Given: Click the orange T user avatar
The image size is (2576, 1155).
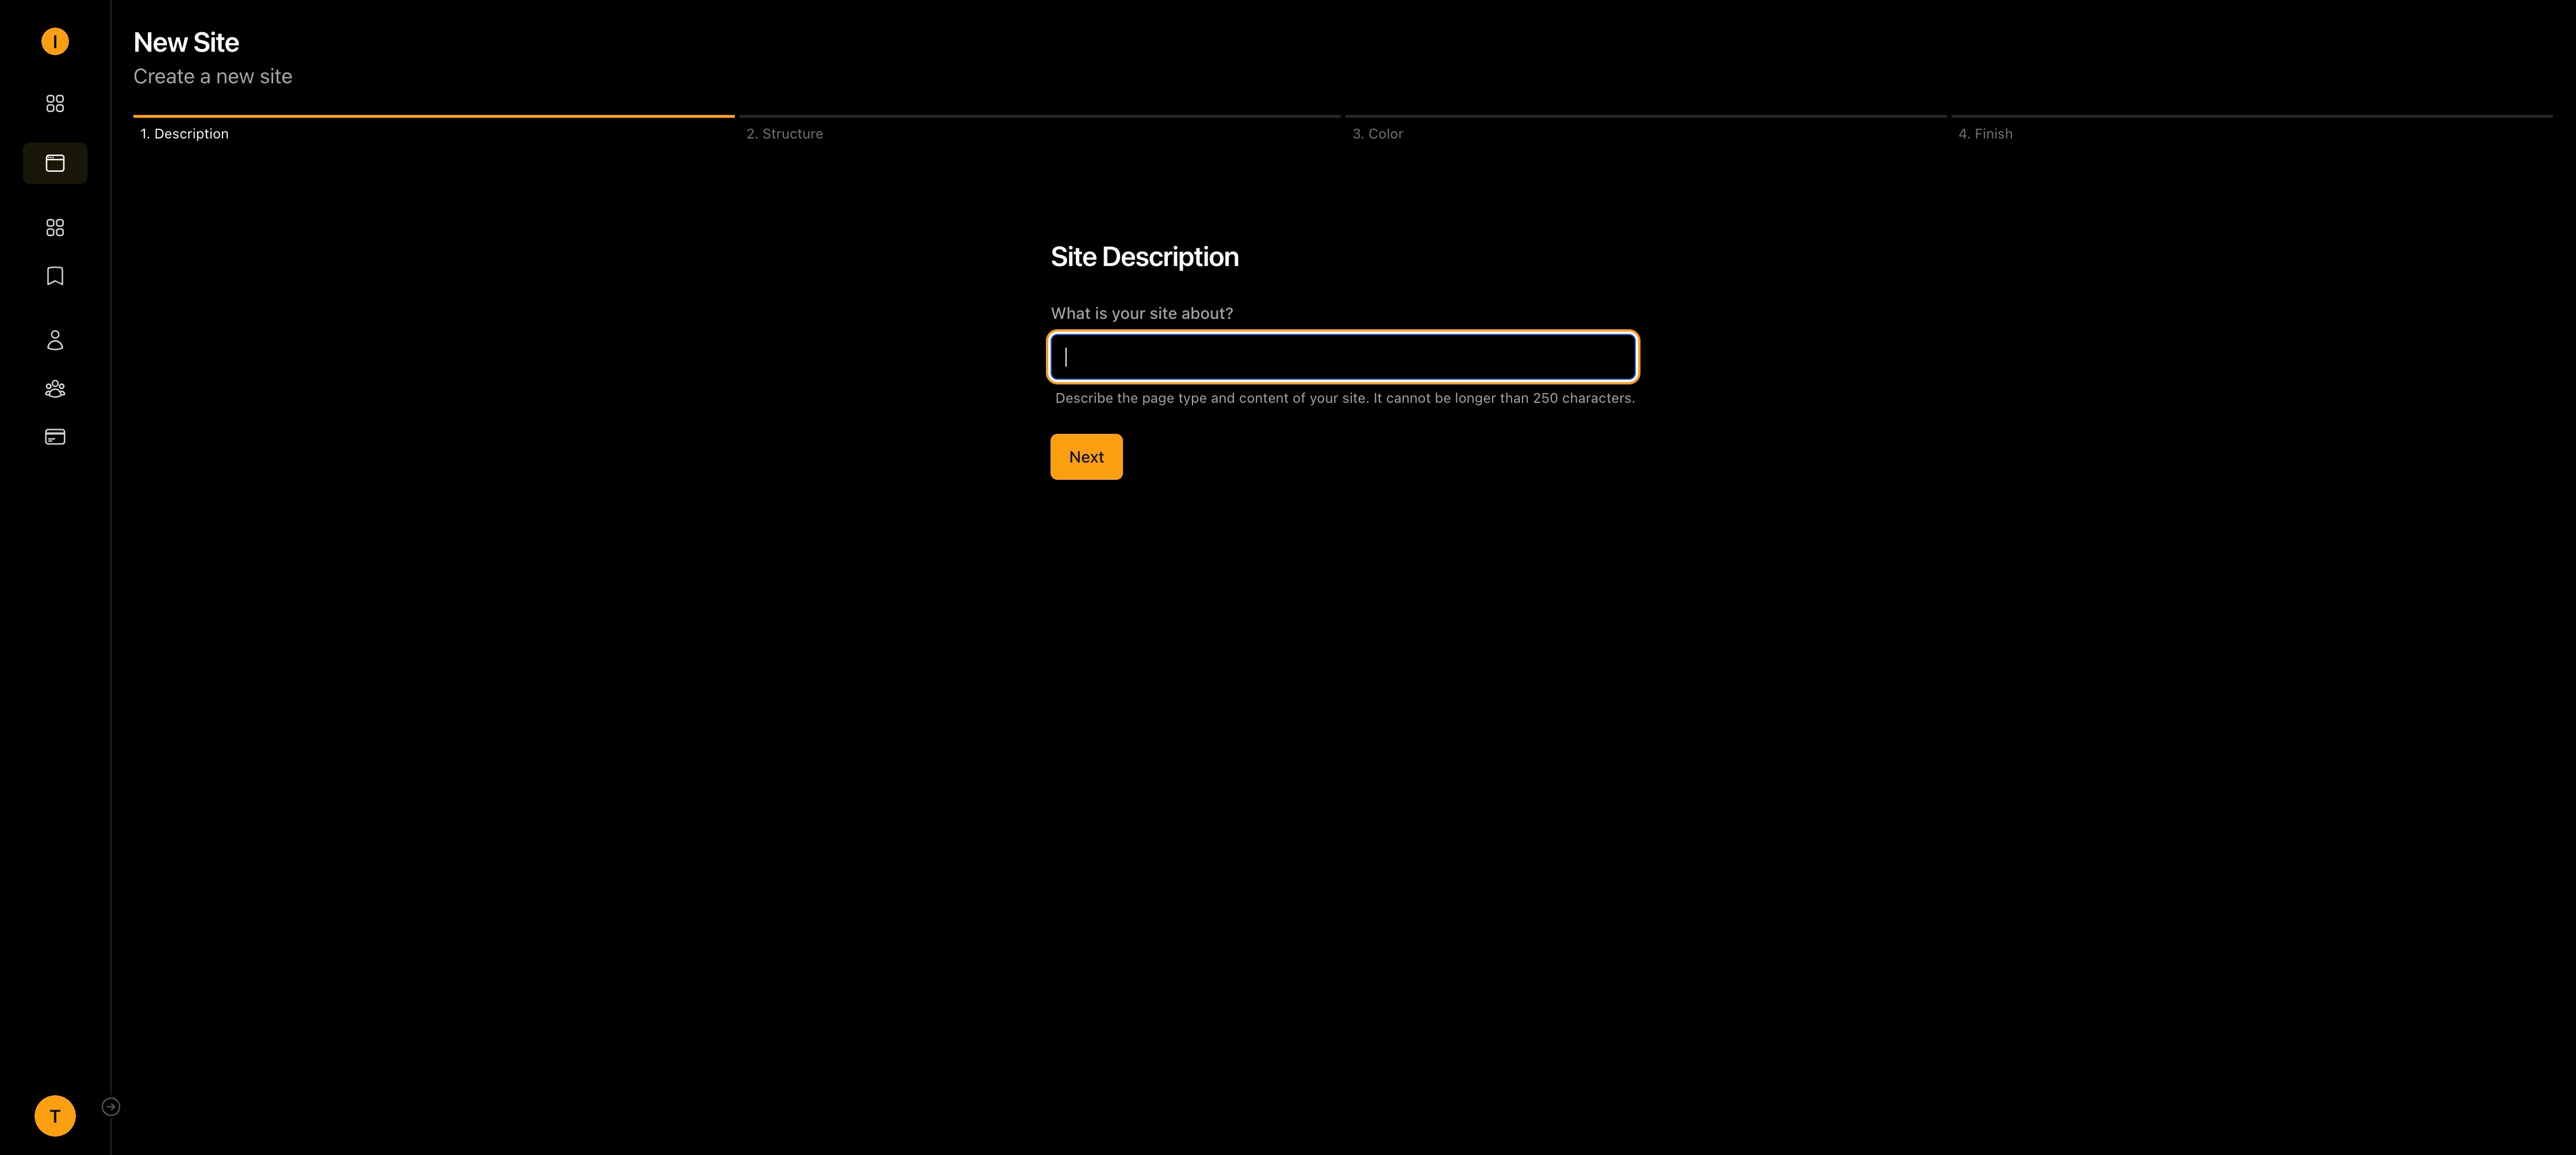Looking at the screenshot, I should click(x=55, y=1116).
